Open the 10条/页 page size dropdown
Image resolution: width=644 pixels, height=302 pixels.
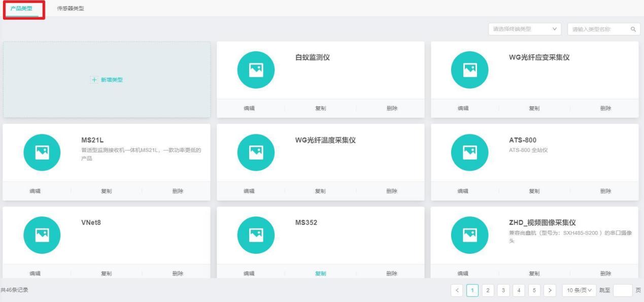click(x=579, y=290)
